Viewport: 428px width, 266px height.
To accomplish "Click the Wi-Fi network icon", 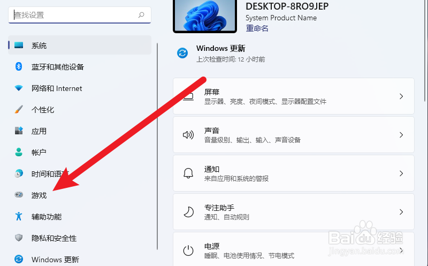I will (x=19, y=88).
